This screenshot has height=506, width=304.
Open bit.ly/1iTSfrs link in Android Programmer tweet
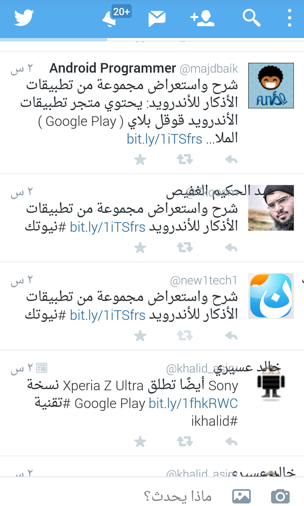click(164, 139)
